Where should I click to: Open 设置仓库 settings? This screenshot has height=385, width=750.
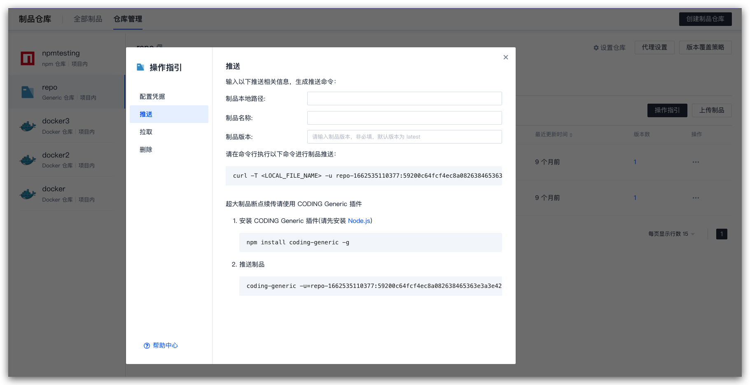(609, 48)
